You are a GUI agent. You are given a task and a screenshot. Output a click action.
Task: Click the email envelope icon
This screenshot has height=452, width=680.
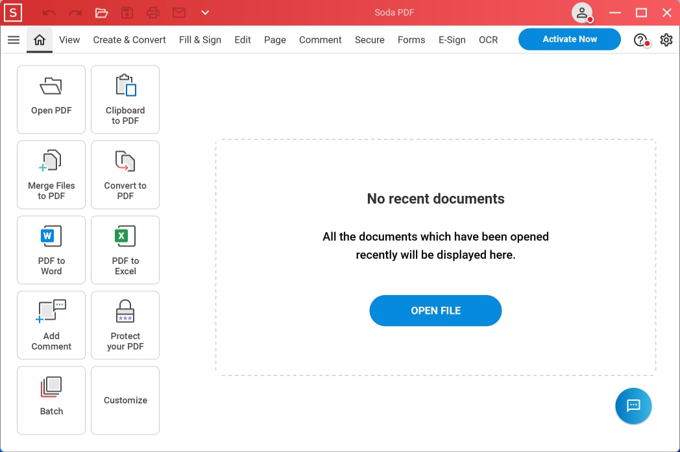pyautogui.click(x=179, y=12)
